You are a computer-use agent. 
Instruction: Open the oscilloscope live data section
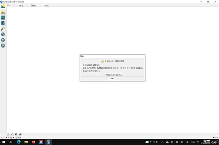pos(3,18)
